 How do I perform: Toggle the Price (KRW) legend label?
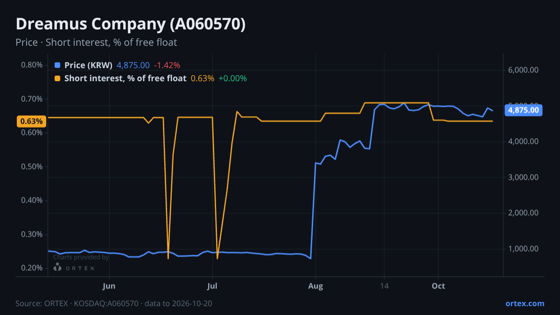pyautogui.click(x=89, y=65)
